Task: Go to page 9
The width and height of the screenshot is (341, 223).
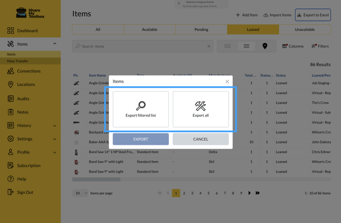Action: (x=241, y=193)
